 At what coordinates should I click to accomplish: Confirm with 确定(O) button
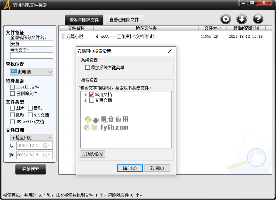click(x=130, y=168)
